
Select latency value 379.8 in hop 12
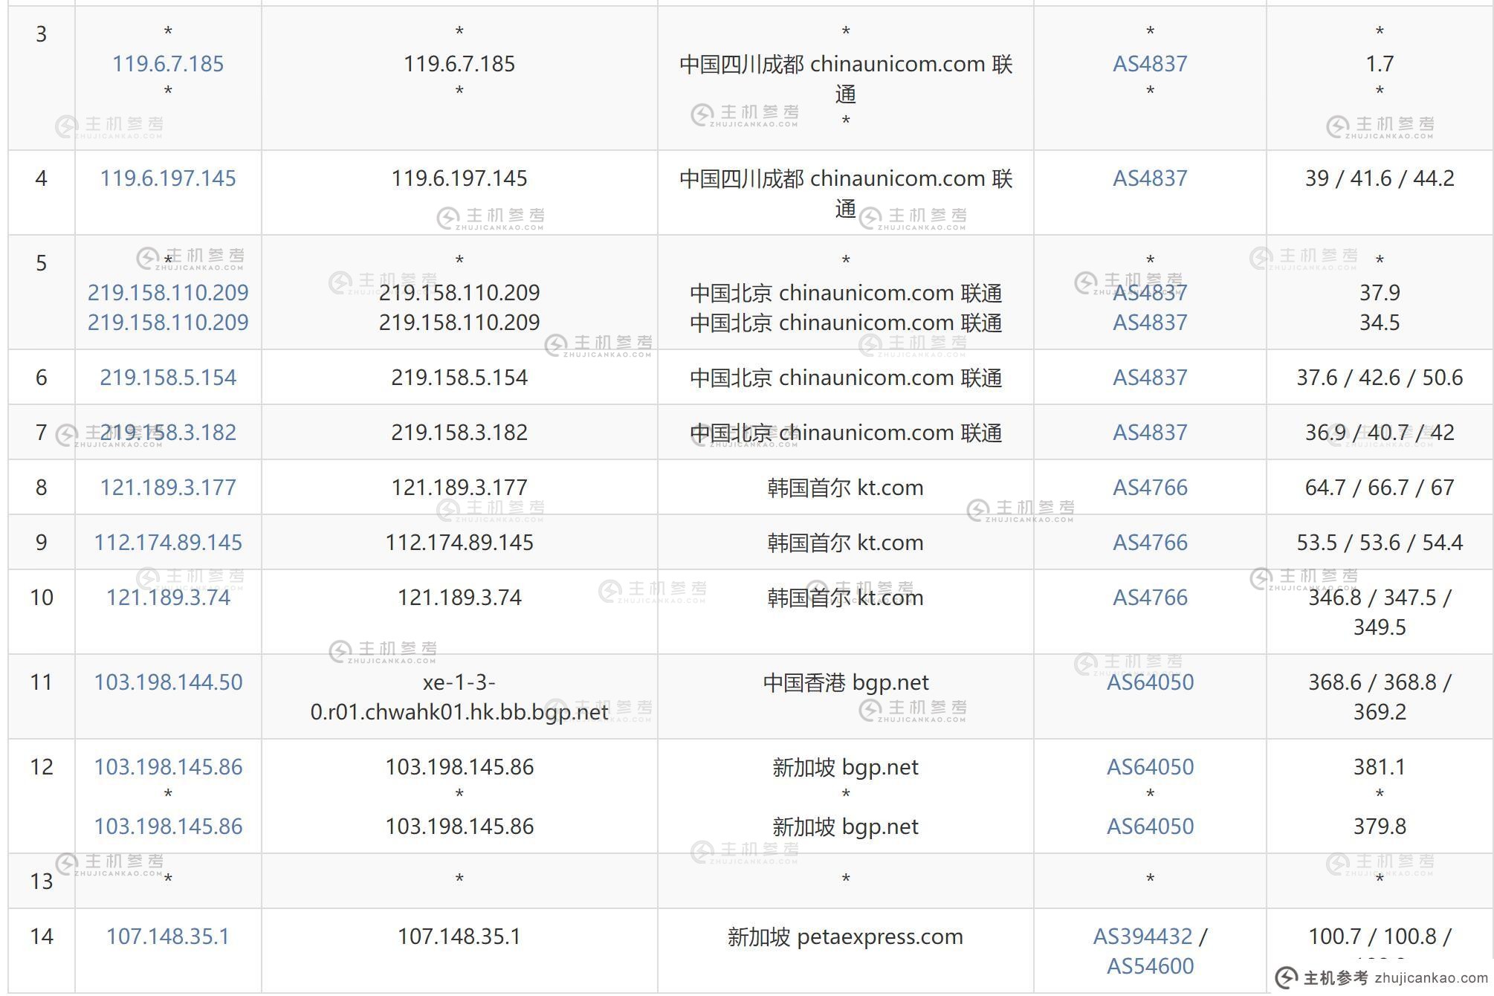pyautogui.click(x=1380, y=827)
